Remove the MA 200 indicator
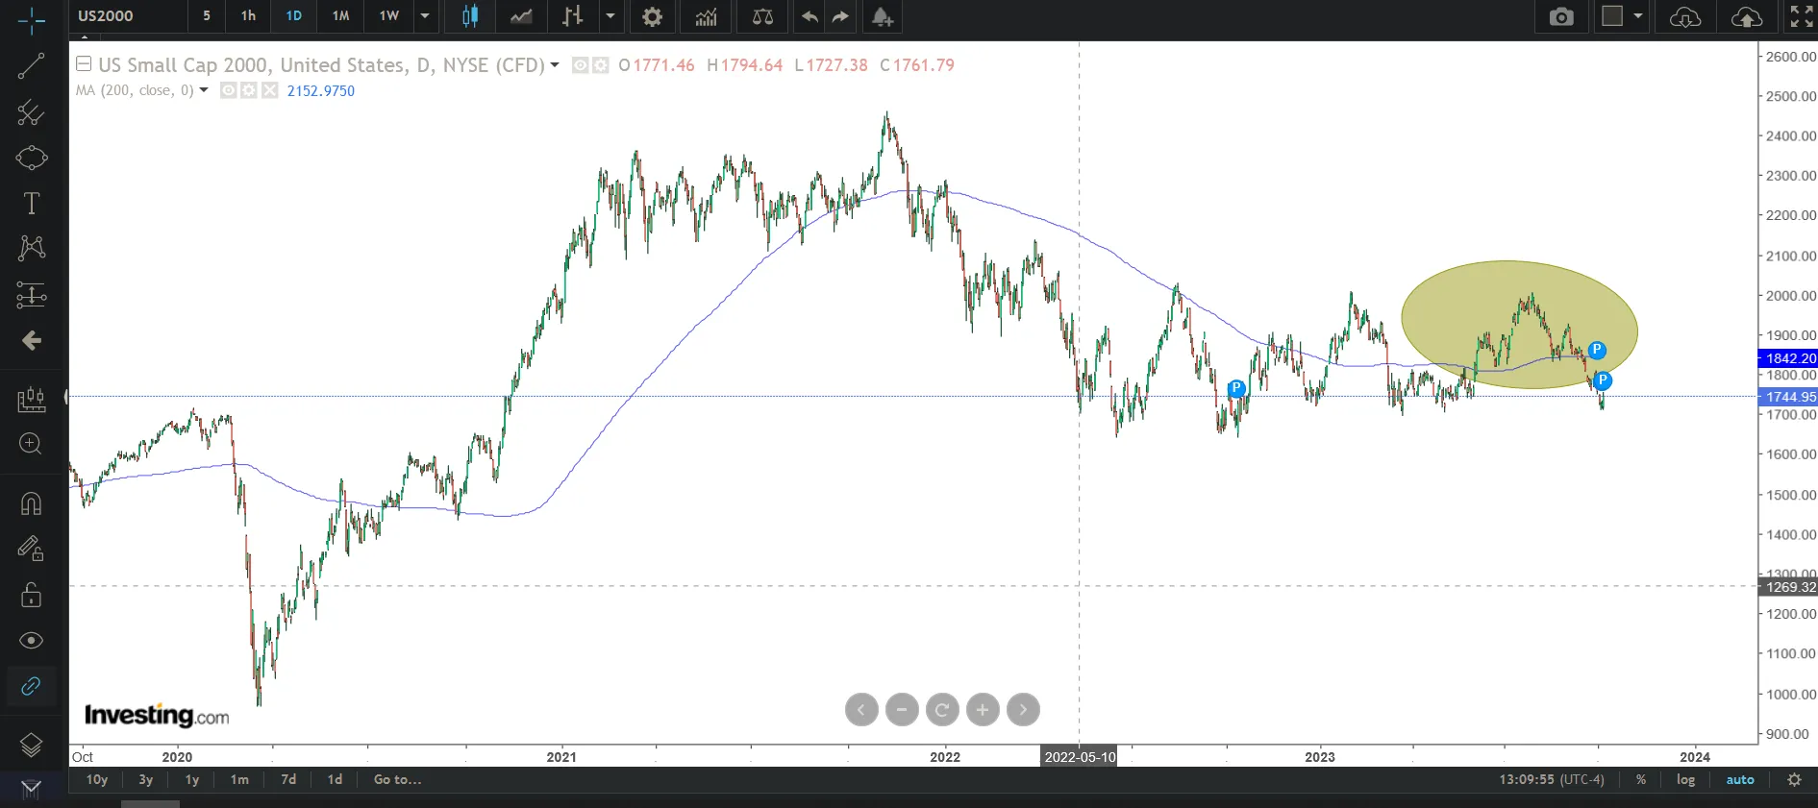Viewport: 1818px width, 808px height. coord(269,90)
